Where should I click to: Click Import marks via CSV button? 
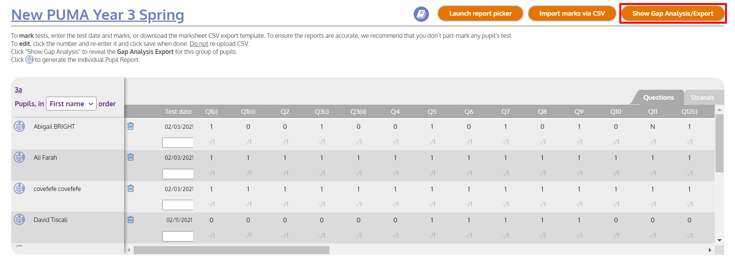pyautogui.click(x=572, y=13)
